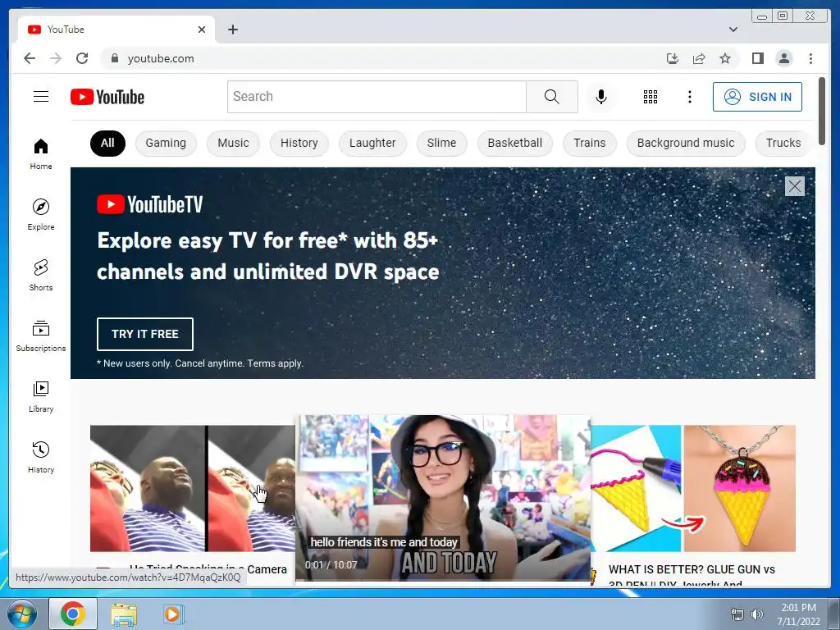Viewport: 840px width, 630px height.
Task: Open Subscriptions in the sidebar
Action: tap(41, 336)
